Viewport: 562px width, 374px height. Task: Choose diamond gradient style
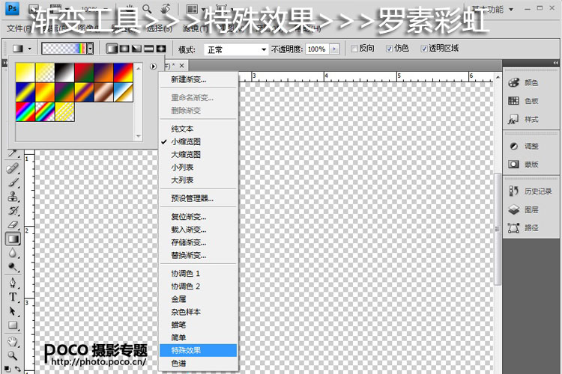tap(161, 49)
